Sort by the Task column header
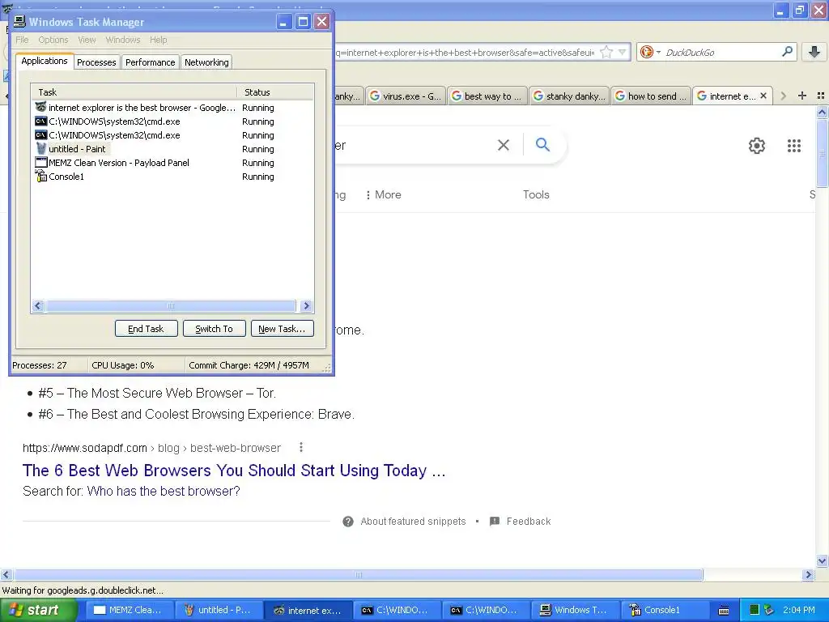The image size is (829, 622). [x=134, y=92]
